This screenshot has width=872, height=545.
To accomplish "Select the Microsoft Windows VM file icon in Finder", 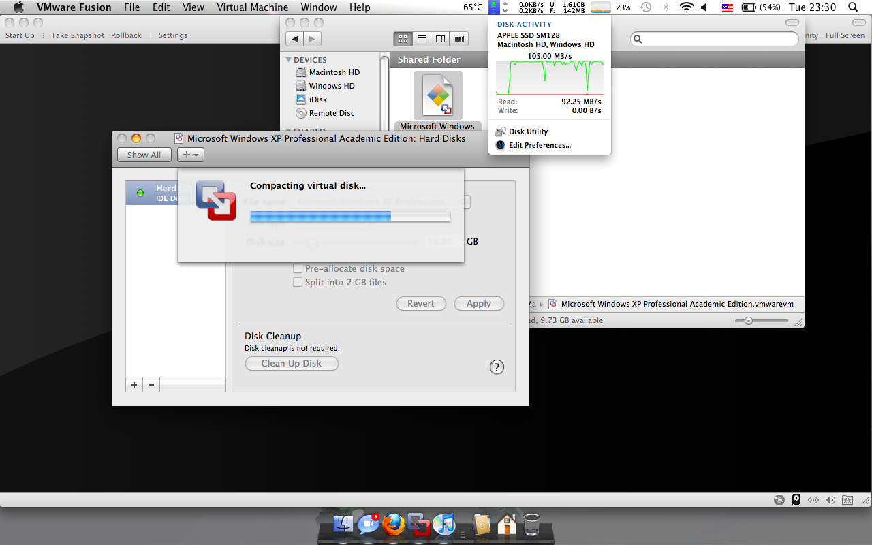I will coord(438,96).
